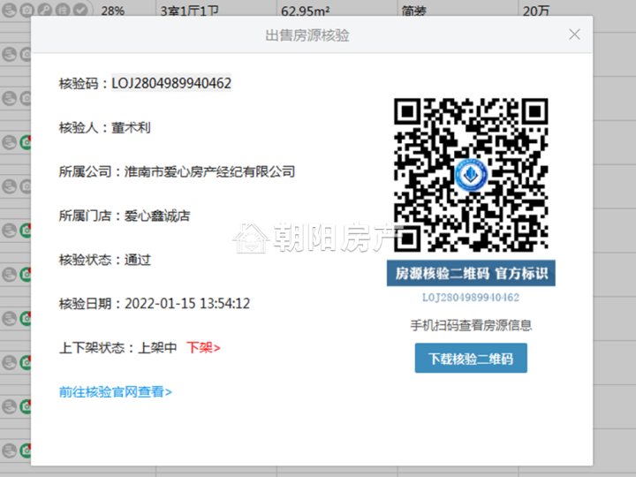The height and width of the screenshot is (477, 636).
Task: Click the company name 淮南市爱心房产经纪有限公司
Action: coord(209,172)
